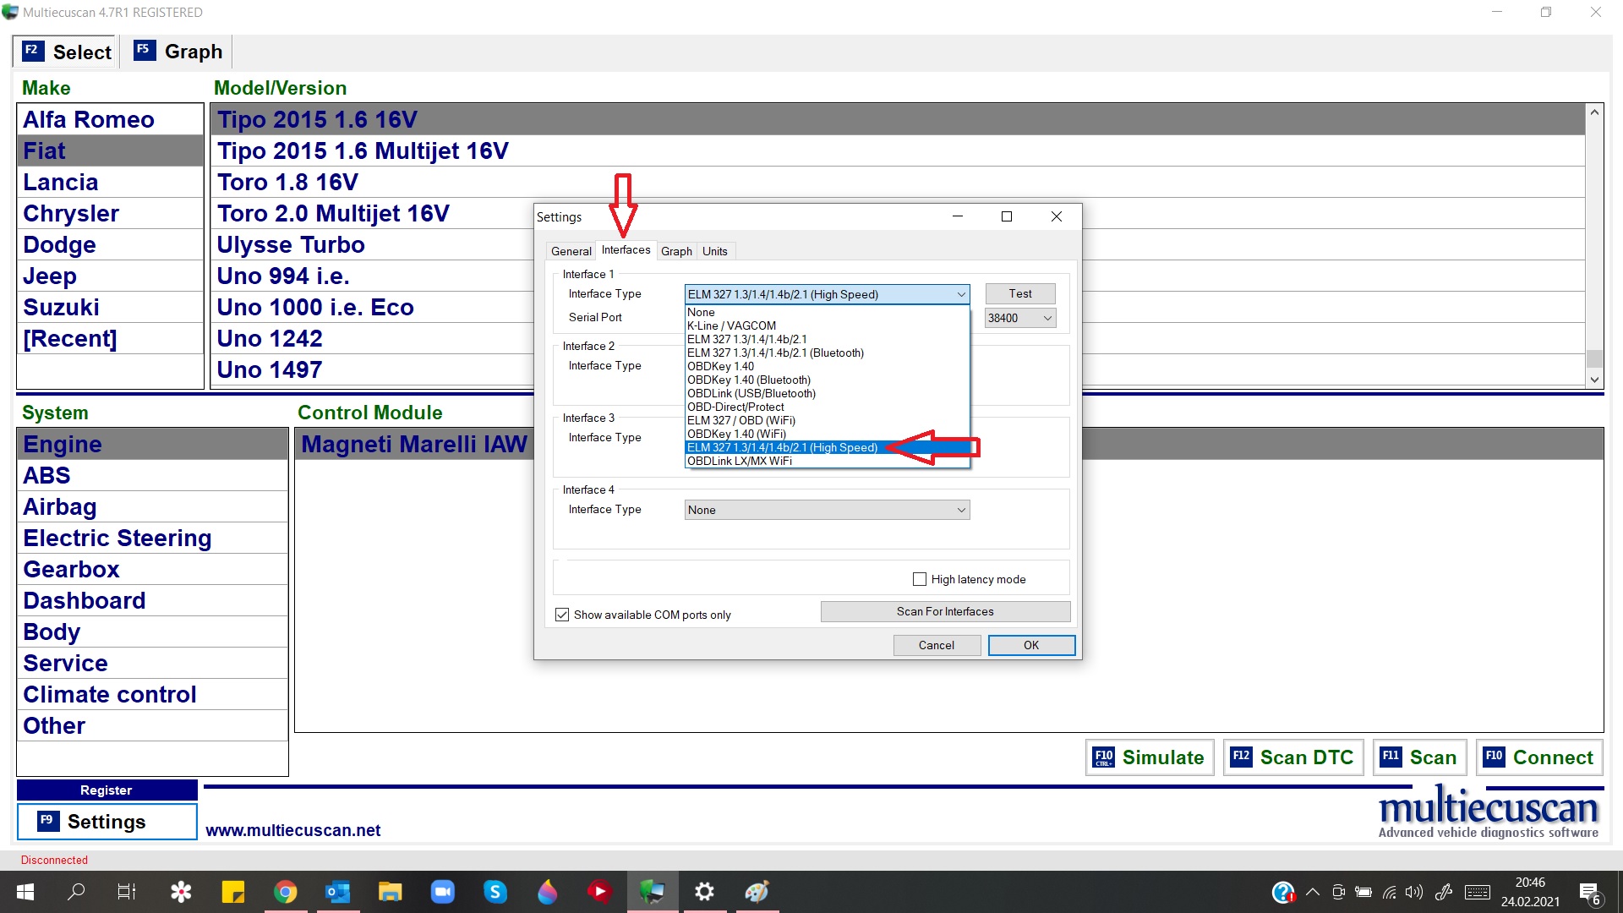The width and height of the screenshot is (1623, 913).
Task: Click the Simulate button
Action: 1149,757
